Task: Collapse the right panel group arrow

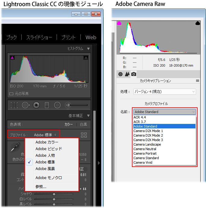Action: pyautogui.click(x=99, y=163)
